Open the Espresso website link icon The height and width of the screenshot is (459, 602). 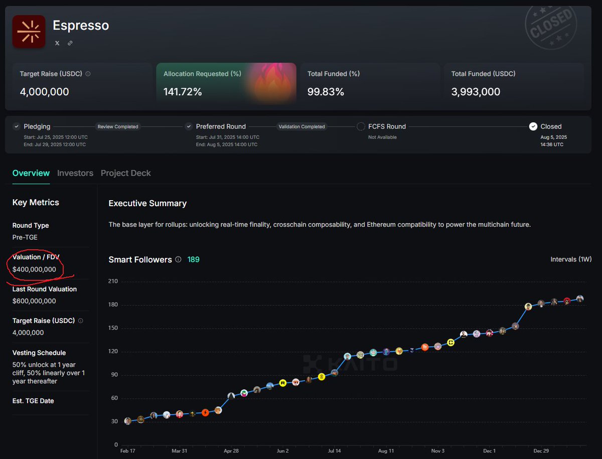coord(70,43)
